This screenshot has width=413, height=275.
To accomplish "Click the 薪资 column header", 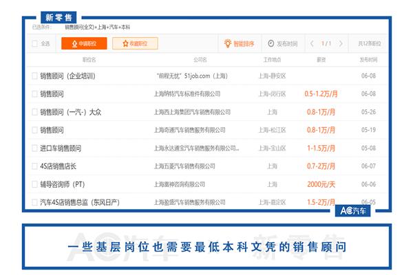I will (321, 60).
